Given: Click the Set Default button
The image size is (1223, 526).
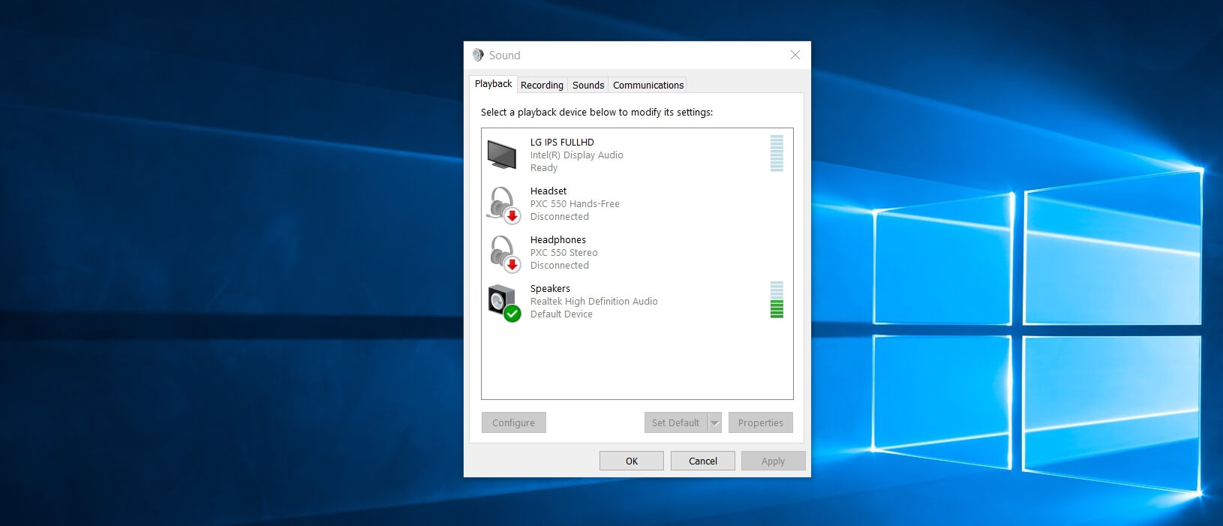Looking at the screenshot, I should click(x=675, y=422).
